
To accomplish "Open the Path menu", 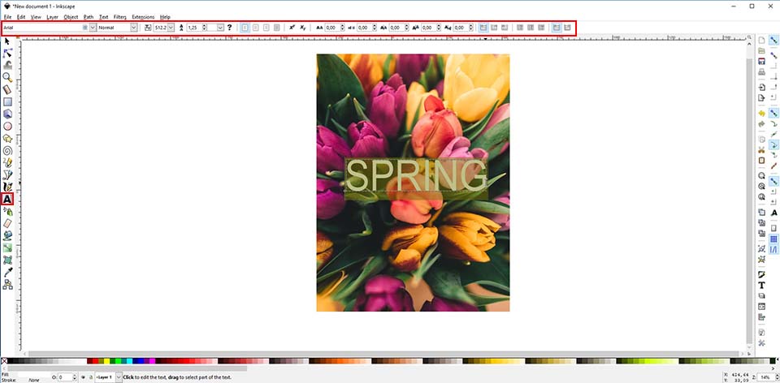I will tap(89, 17).
